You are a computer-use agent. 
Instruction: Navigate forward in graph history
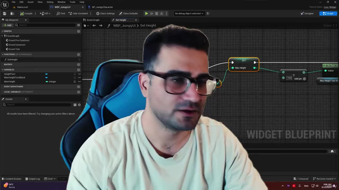(101, 26)
